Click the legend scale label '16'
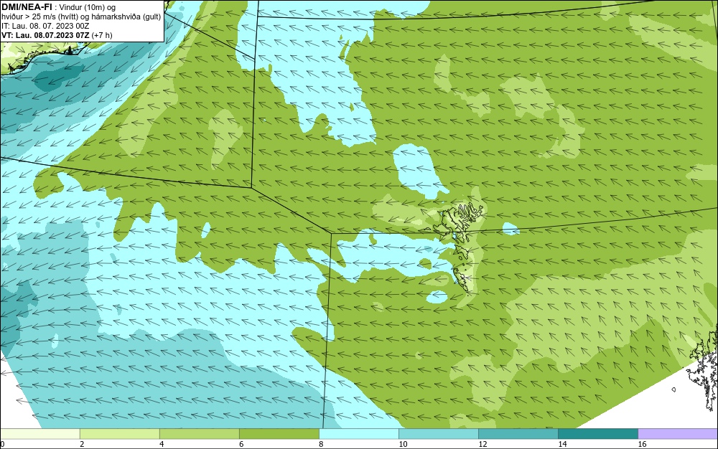Image resolution: width=718 pixels, height=449 pixels. pyautogui.click(x=642, y=444)
